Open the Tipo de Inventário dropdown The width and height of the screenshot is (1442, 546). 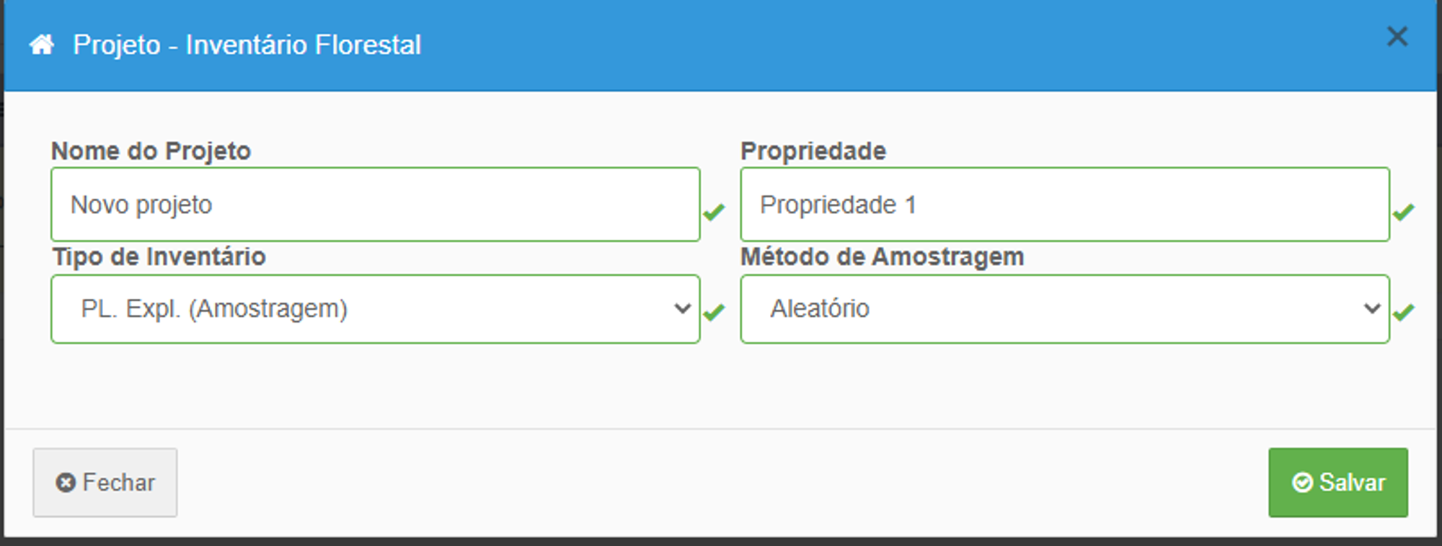pyautogui.click(x=375, y=308)
